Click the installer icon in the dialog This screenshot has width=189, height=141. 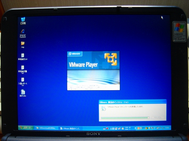[x=104, y=108]
